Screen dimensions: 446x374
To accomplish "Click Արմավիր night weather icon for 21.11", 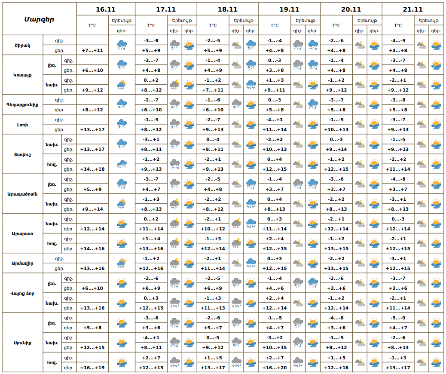I will (x=422, y=263).
